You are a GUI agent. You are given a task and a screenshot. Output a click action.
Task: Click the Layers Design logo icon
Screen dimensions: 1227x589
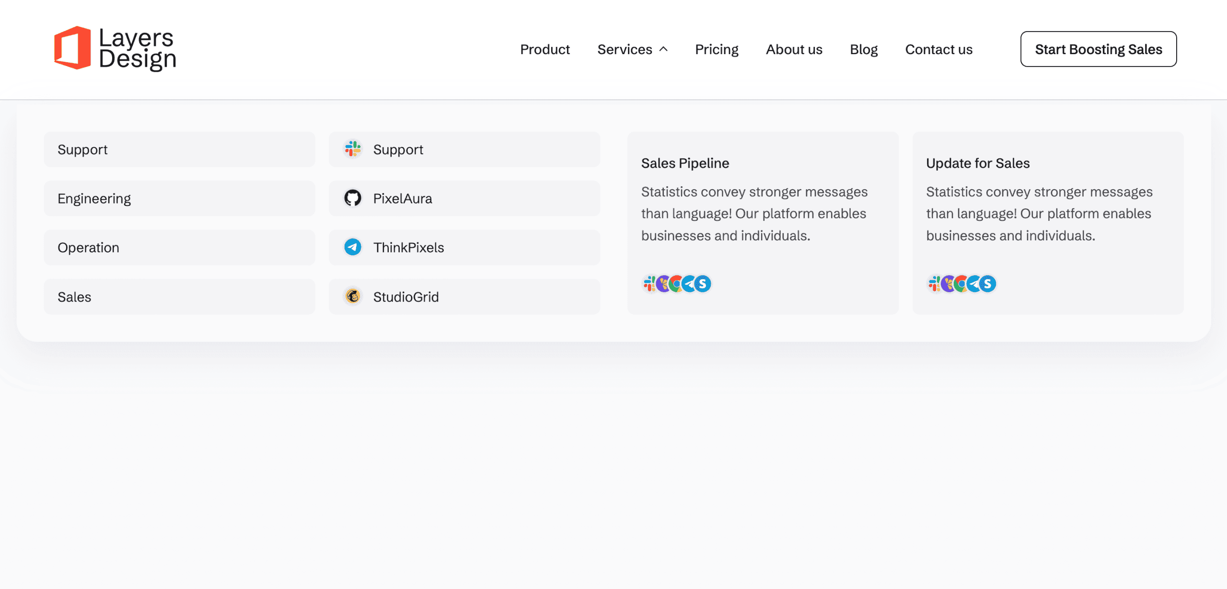[72, 48]
